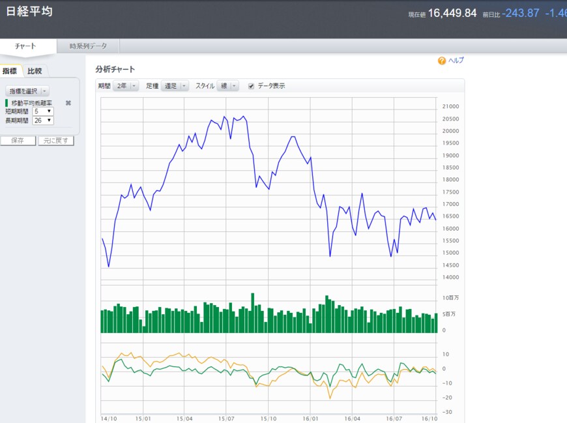Click the current price 16,449.84
This screenshot has width=567, height=423.
tap(452, 13)
